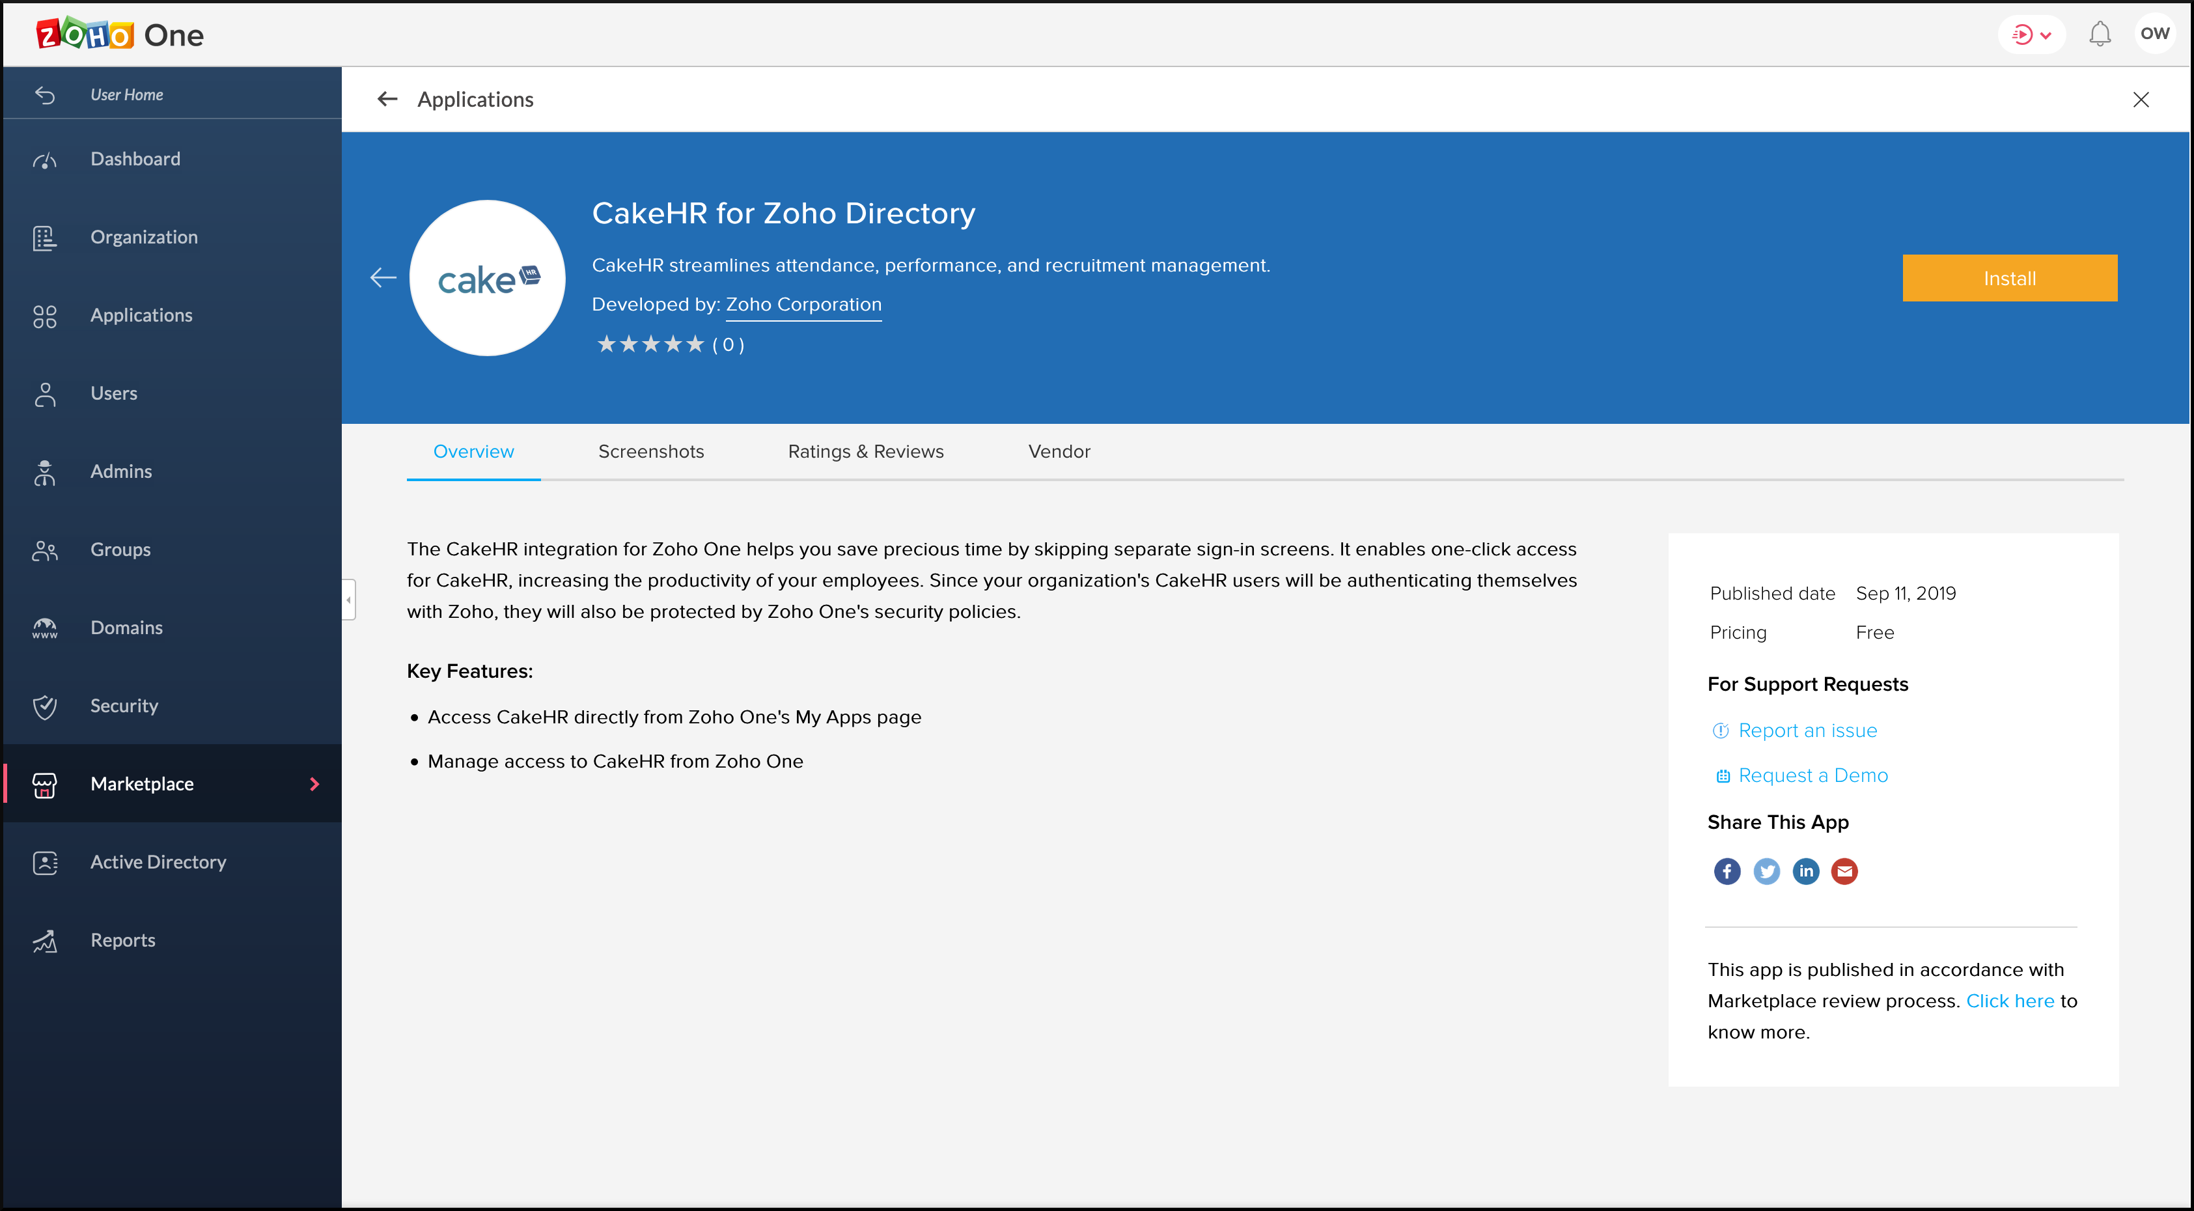Share CakeHR on LinkedIn
The image size is (2194, 1211).
click(1805, 870)
